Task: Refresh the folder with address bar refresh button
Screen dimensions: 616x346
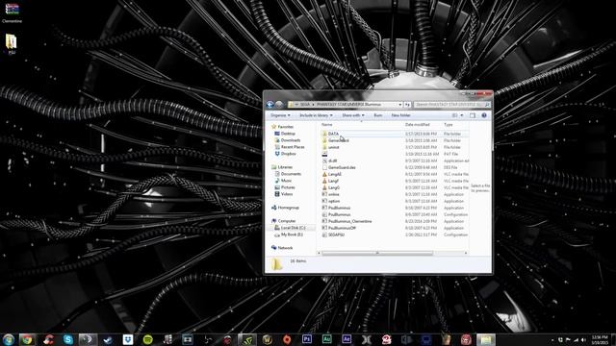Action: 407,105
